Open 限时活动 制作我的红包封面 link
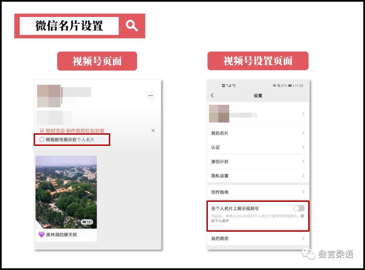 [75, 131]
